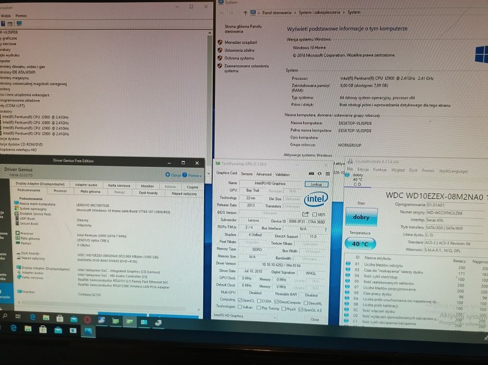
Task: Click the Task View icon in the taskbar
Action: point(18,317)
